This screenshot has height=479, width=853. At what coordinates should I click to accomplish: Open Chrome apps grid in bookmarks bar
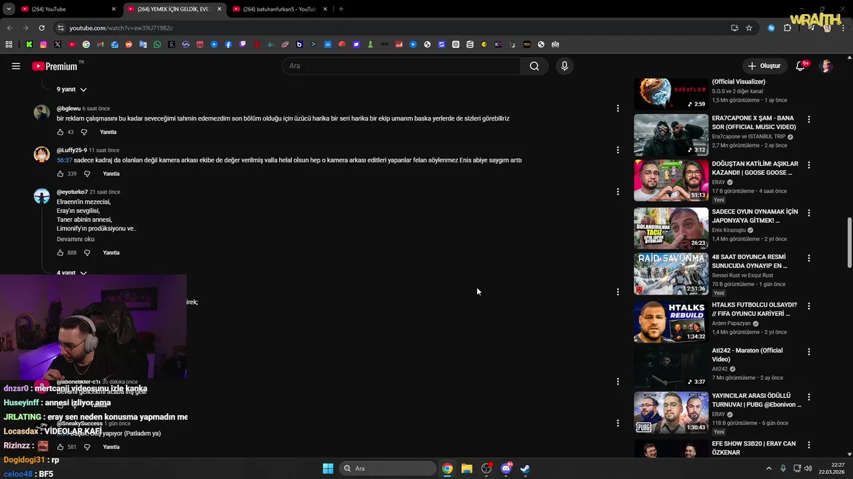[x=9, y=45]
